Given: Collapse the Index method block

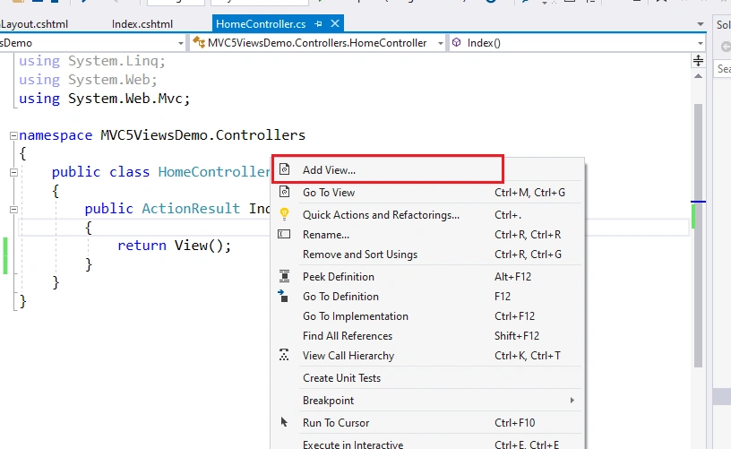Looking at the screenshot, I should pyautogui.click(x=13, y=210).
